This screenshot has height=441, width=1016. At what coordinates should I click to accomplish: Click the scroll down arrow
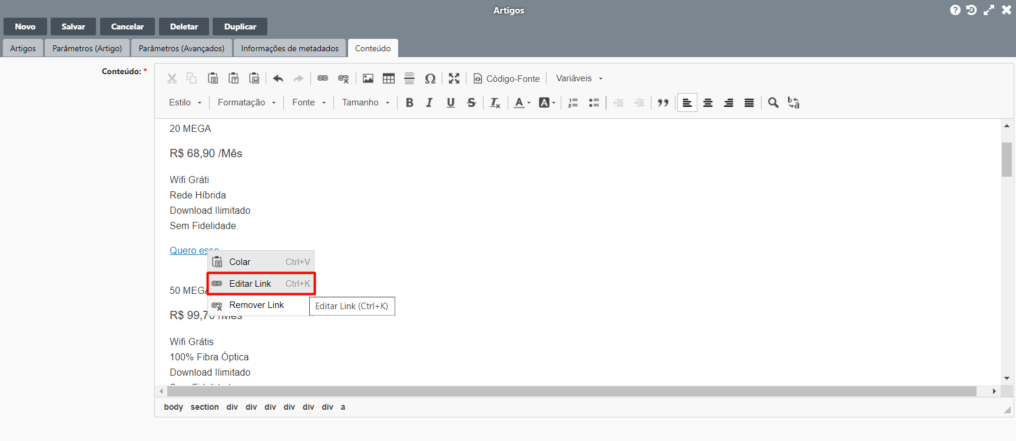[1007, 378]
